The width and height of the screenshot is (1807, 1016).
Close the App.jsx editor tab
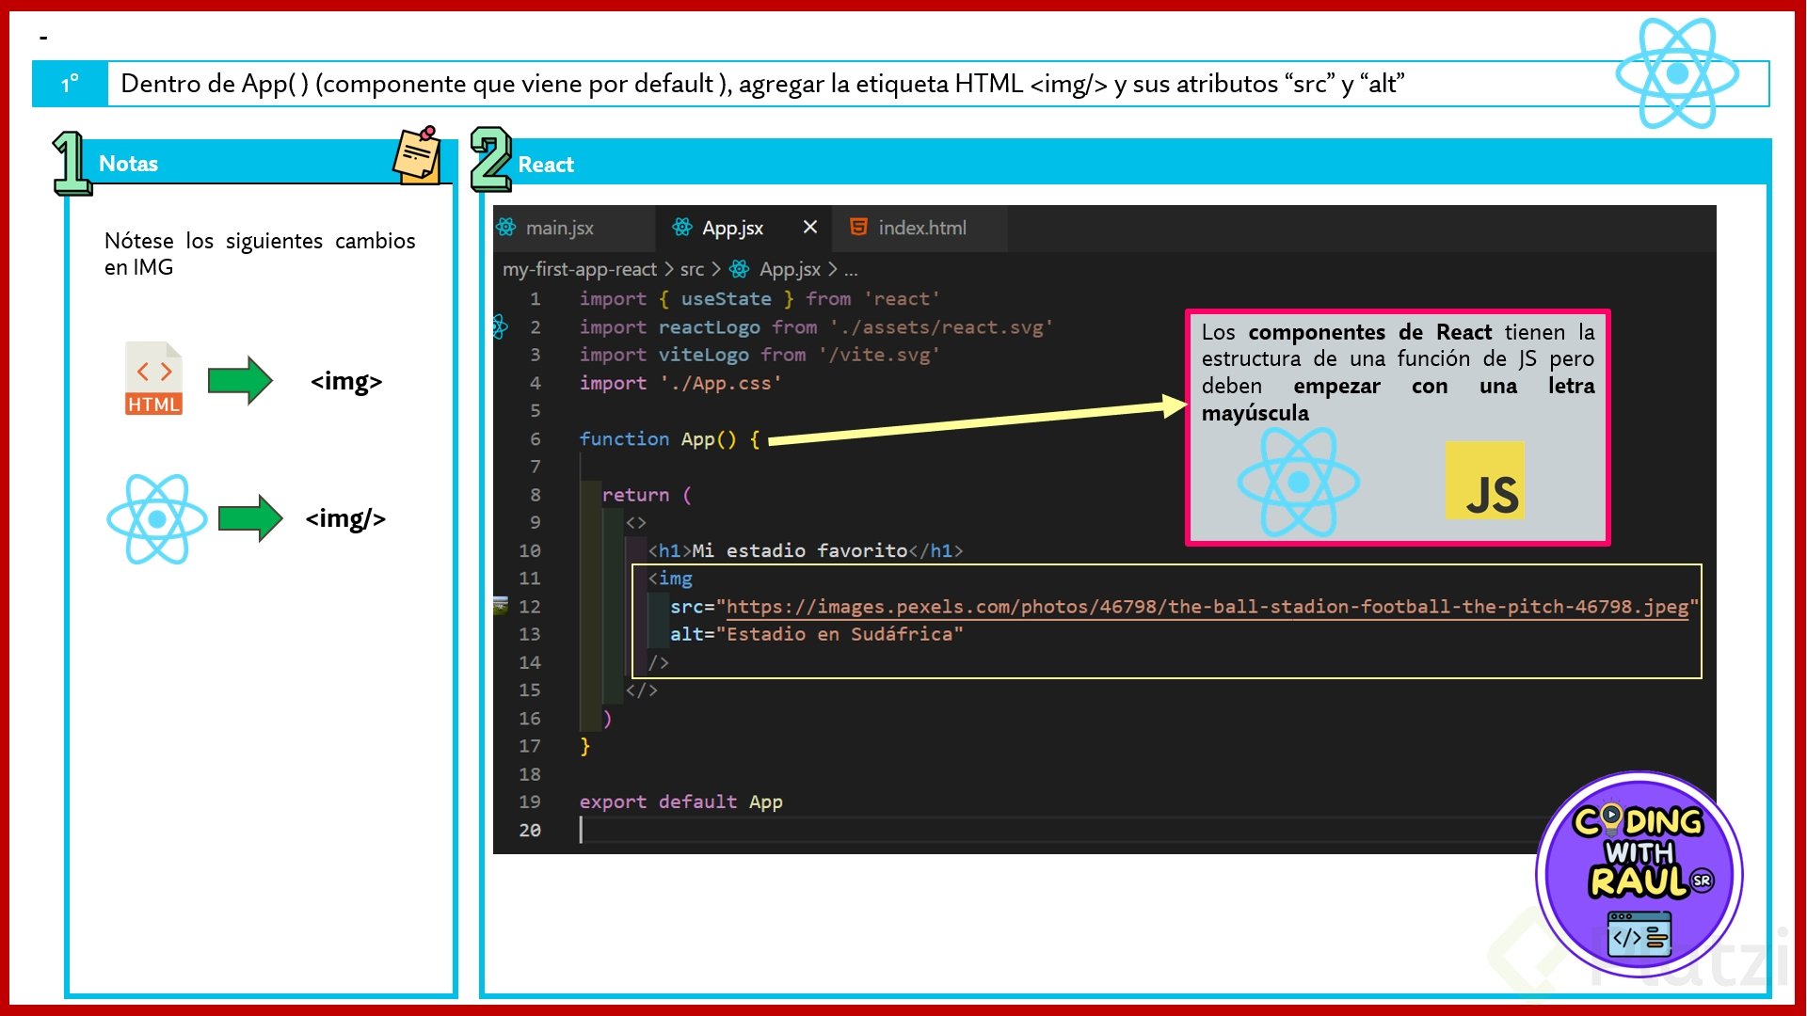[809, 227]
